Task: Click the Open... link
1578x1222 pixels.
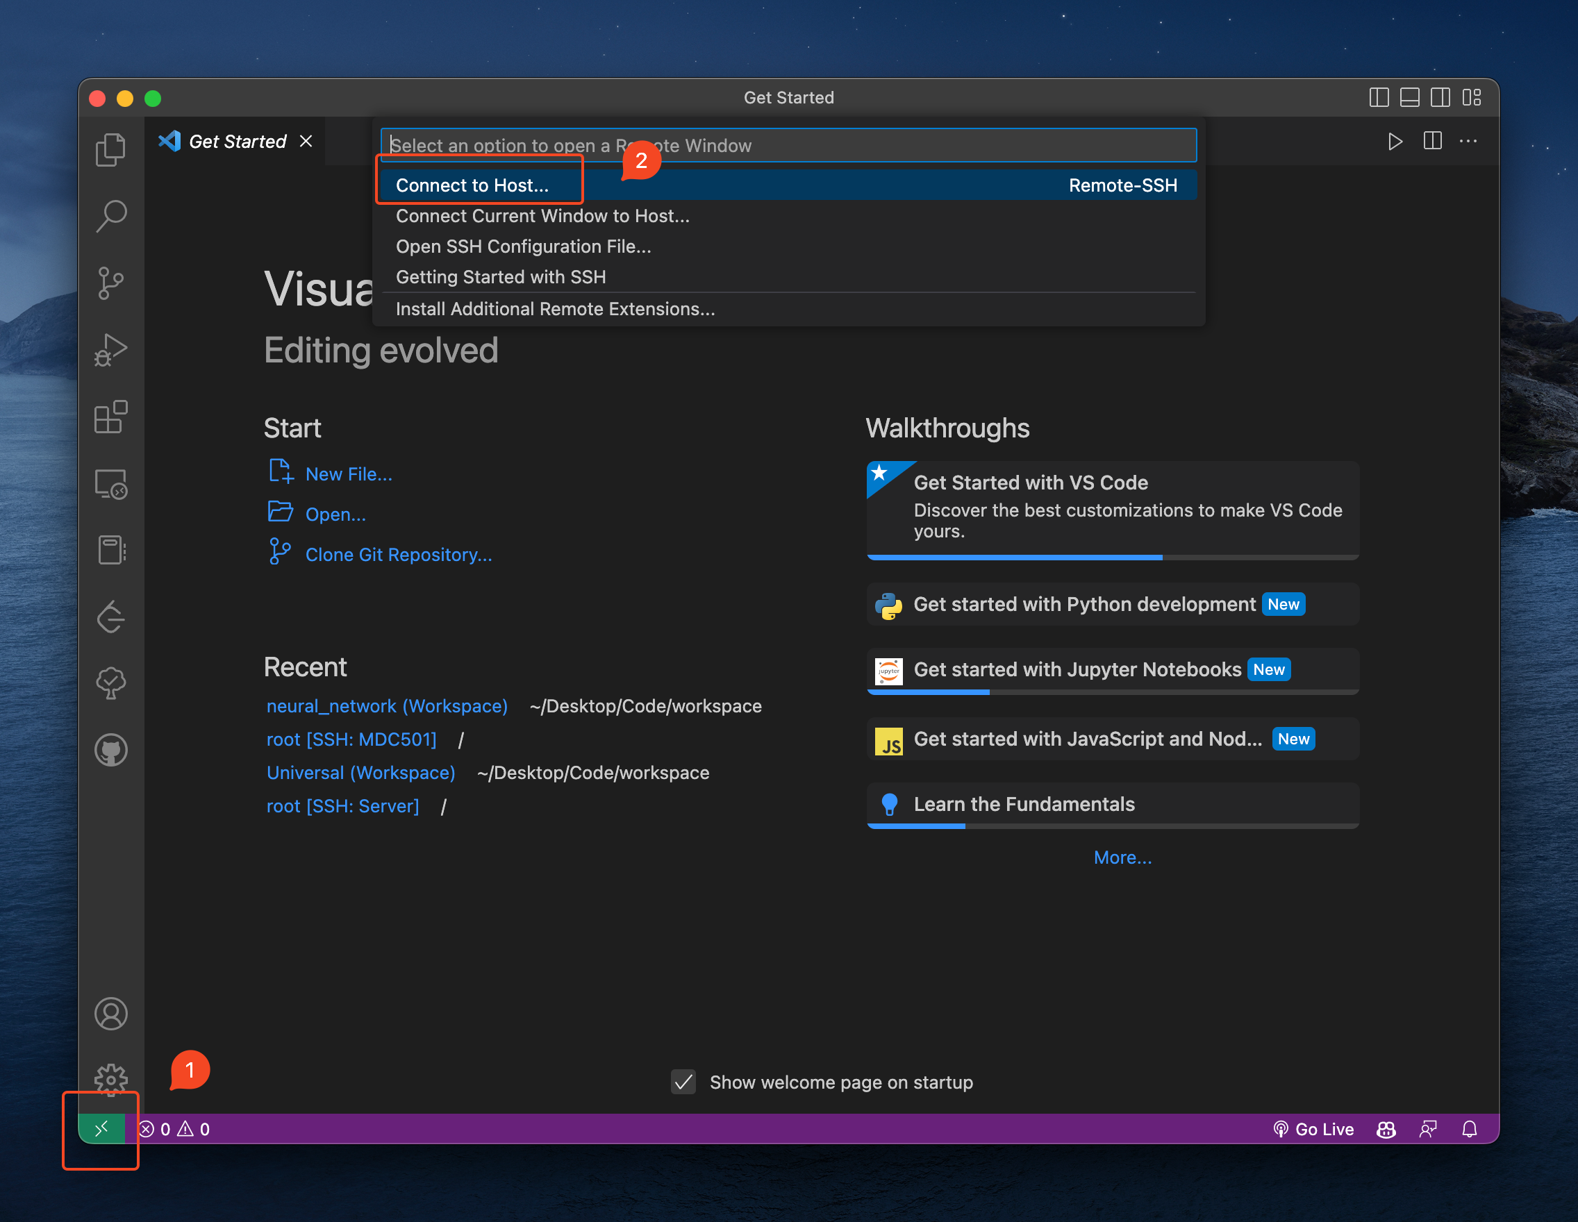Action: 336,514
